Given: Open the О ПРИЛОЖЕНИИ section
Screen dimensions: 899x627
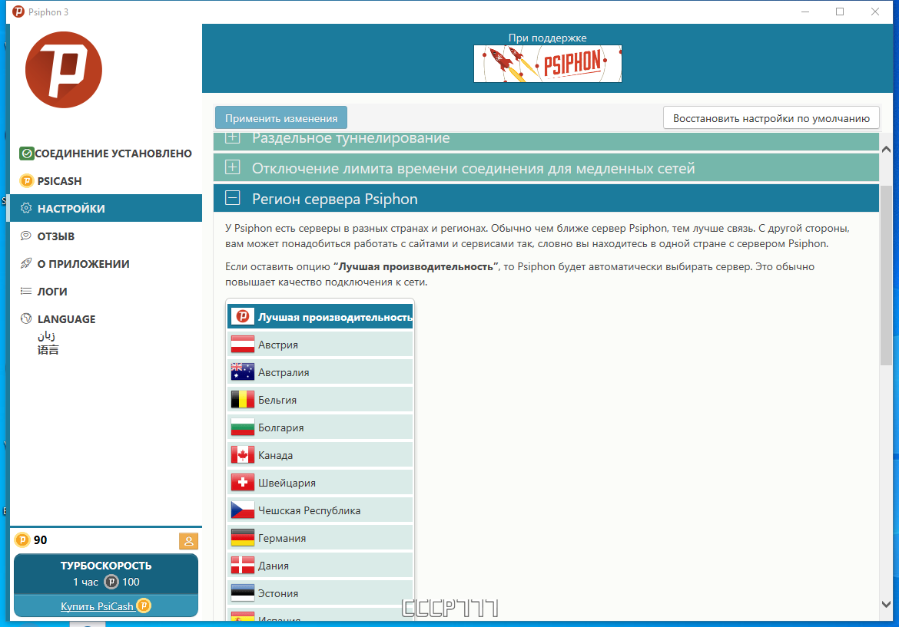Looking at the screenshot, I should coord(106,263).
